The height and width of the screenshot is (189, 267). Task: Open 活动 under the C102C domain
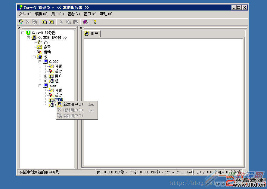pos(58,71)
